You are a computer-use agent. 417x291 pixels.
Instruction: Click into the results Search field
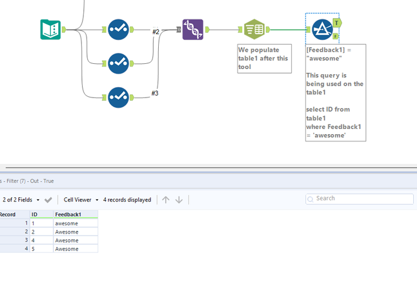tap(360, 199)
